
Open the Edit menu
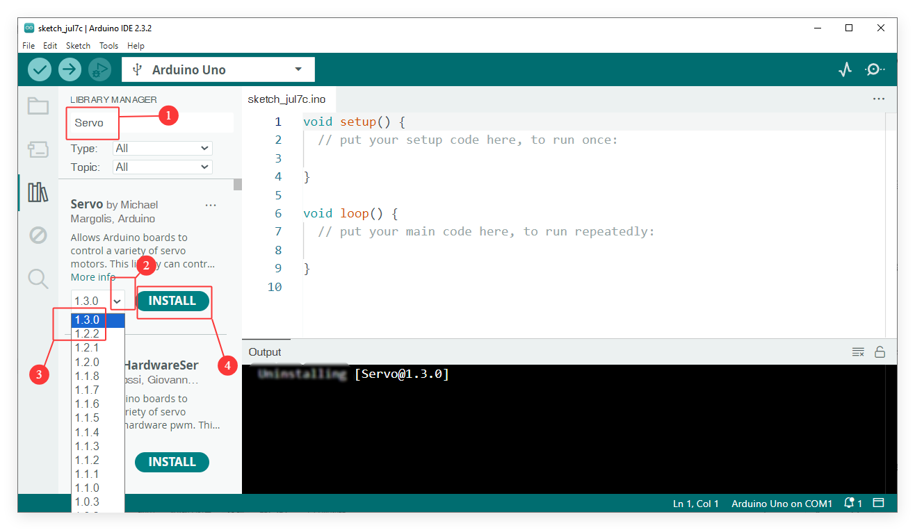pyautogui.click(x=50, y=46)
